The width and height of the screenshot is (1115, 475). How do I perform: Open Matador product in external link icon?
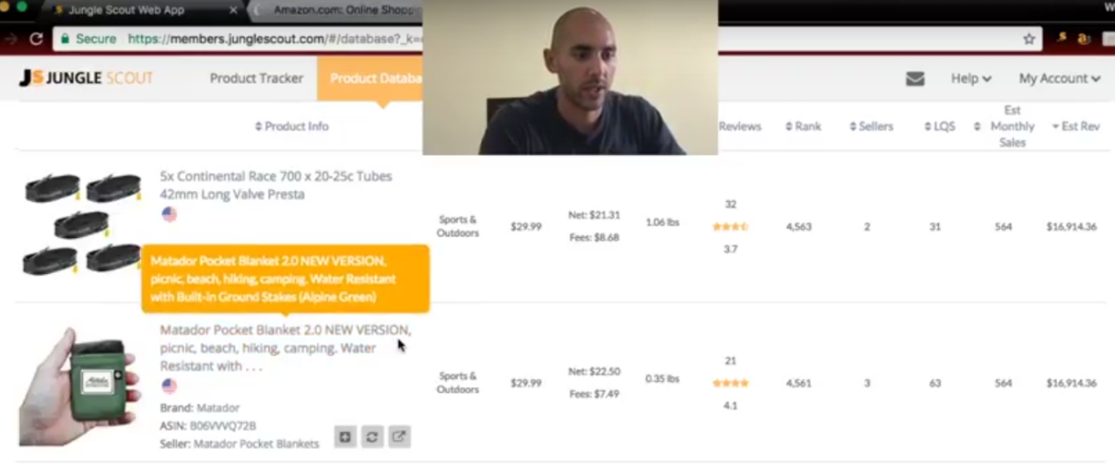(400, 436)
